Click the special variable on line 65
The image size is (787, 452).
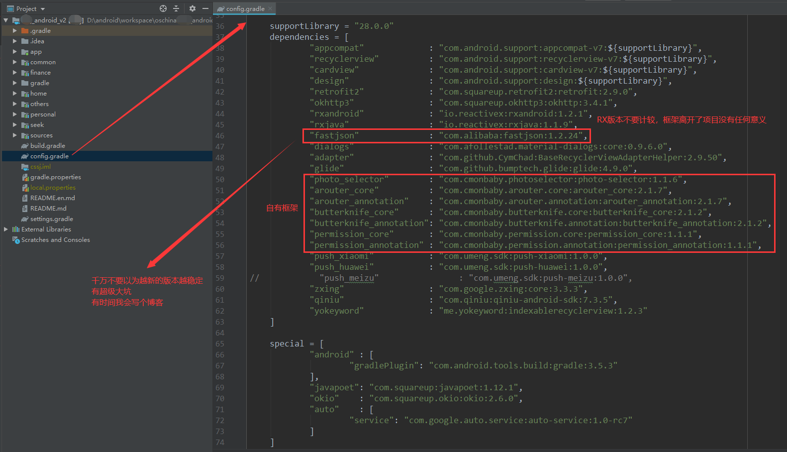[287, 343]
